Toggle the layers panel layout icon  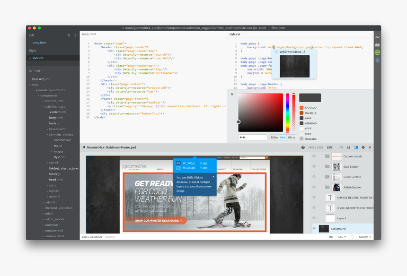(x=356, y=147)
